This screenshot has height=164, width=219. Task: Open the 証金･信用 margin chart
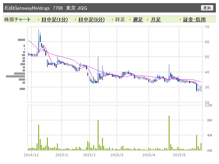tap(194, 19)
